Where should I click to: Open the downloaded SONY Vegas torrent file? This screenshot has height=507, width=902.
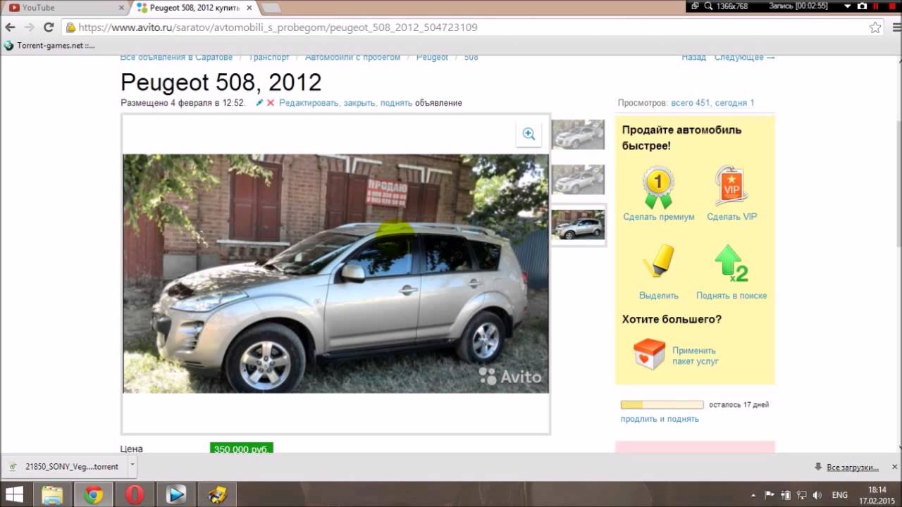[x=65, y=466]
